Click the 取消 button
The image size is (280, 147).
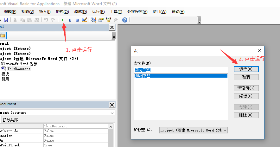click(x=246, y=77)
